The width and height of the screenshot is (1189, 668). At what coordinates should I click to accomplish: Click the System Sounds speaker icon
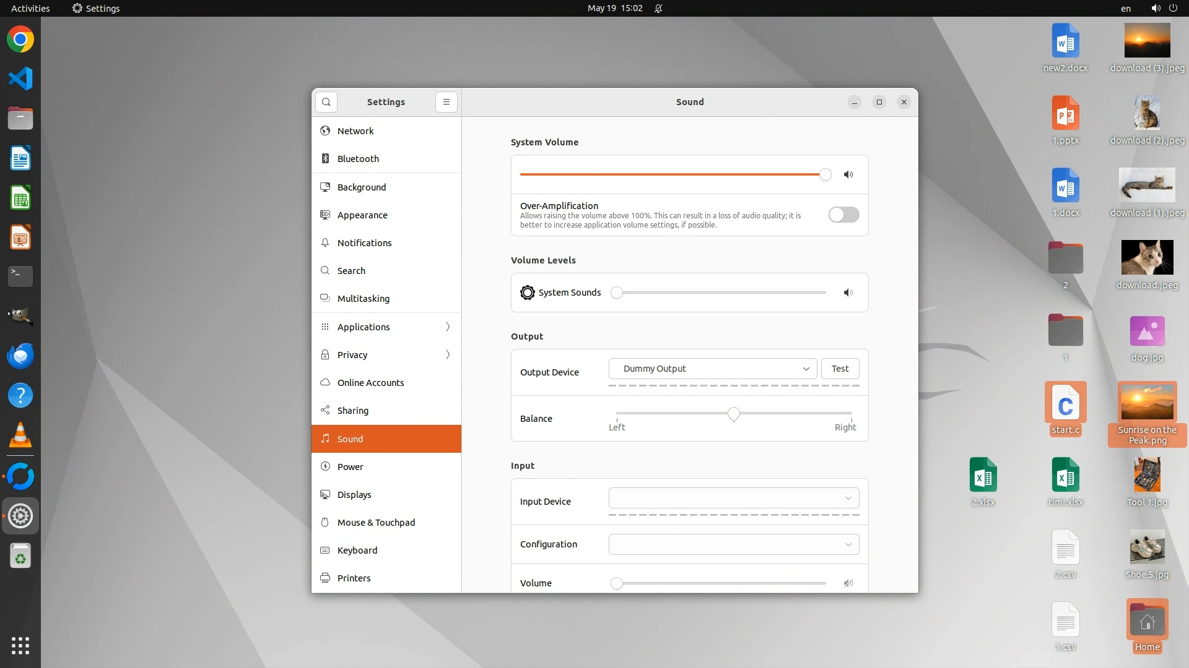pyautogui.click(x=848, y=293)
